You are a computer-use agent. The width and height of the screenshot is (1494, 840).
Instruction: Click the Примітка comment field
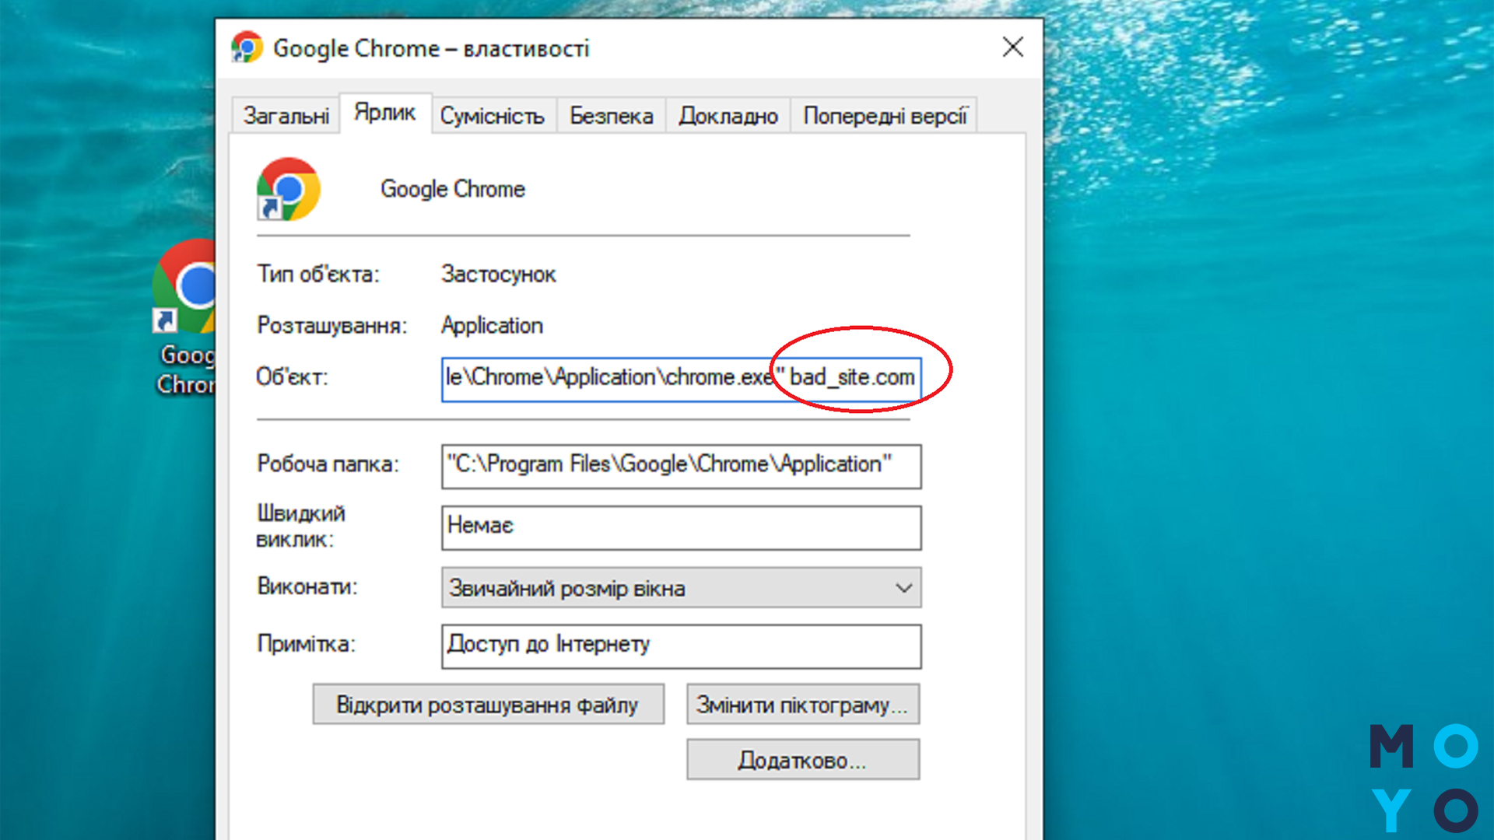click(682, 646)
